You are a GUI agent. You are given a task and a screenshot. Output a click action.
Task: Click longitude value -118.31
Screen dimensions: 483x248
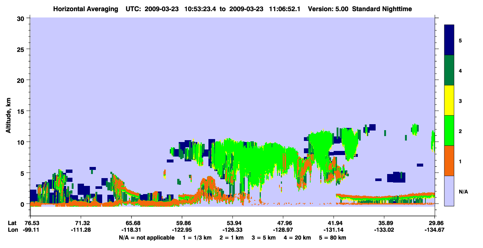[x=131, y=230]
